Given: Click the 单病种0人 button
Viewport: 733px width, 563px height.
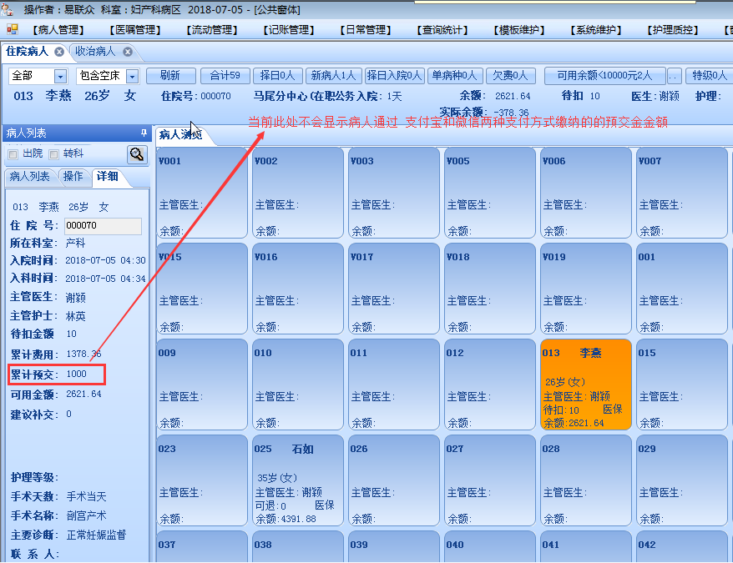Looking at the screenshot, I should pos(455,76).
